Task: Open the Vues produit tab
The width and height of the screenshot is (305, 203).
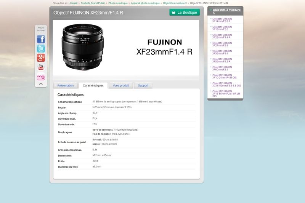Action: (121, 85)
